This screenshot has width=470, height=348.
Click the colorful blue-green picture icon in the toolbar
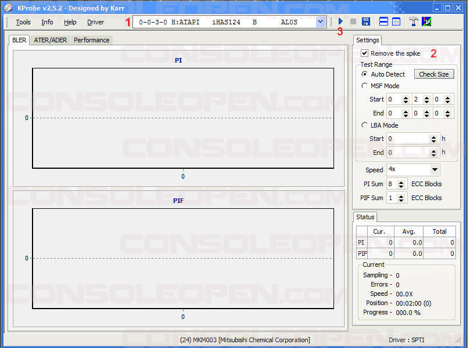point(426,21)
